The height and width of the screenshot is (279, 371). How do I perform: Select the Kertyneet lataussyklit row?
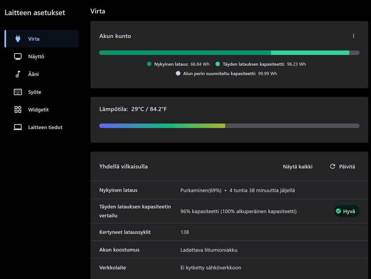229,232
